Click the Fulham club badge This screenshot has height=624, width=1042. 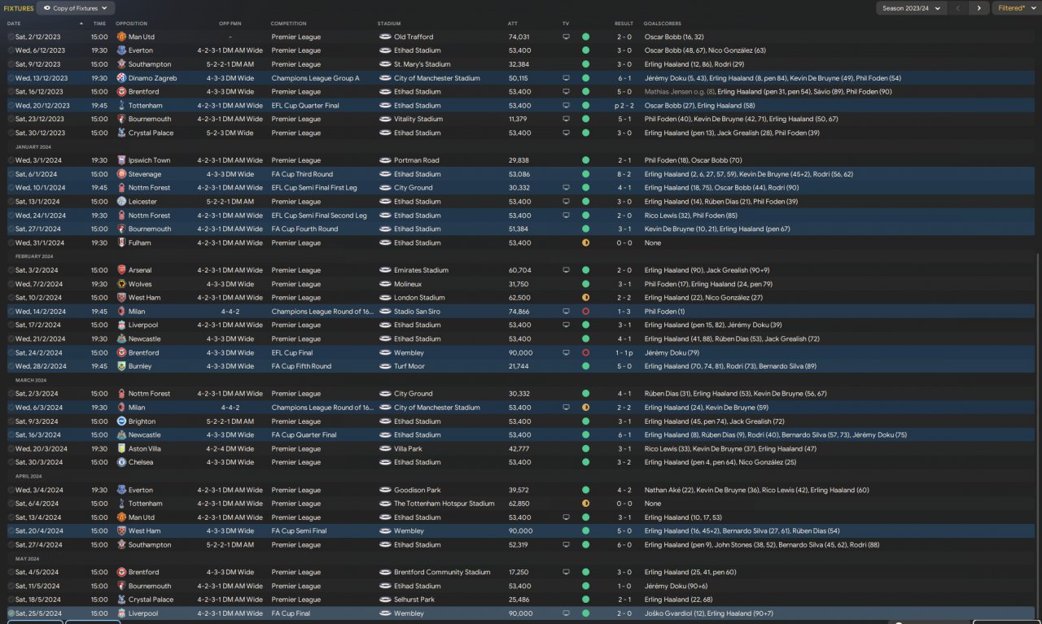point(120,242)
